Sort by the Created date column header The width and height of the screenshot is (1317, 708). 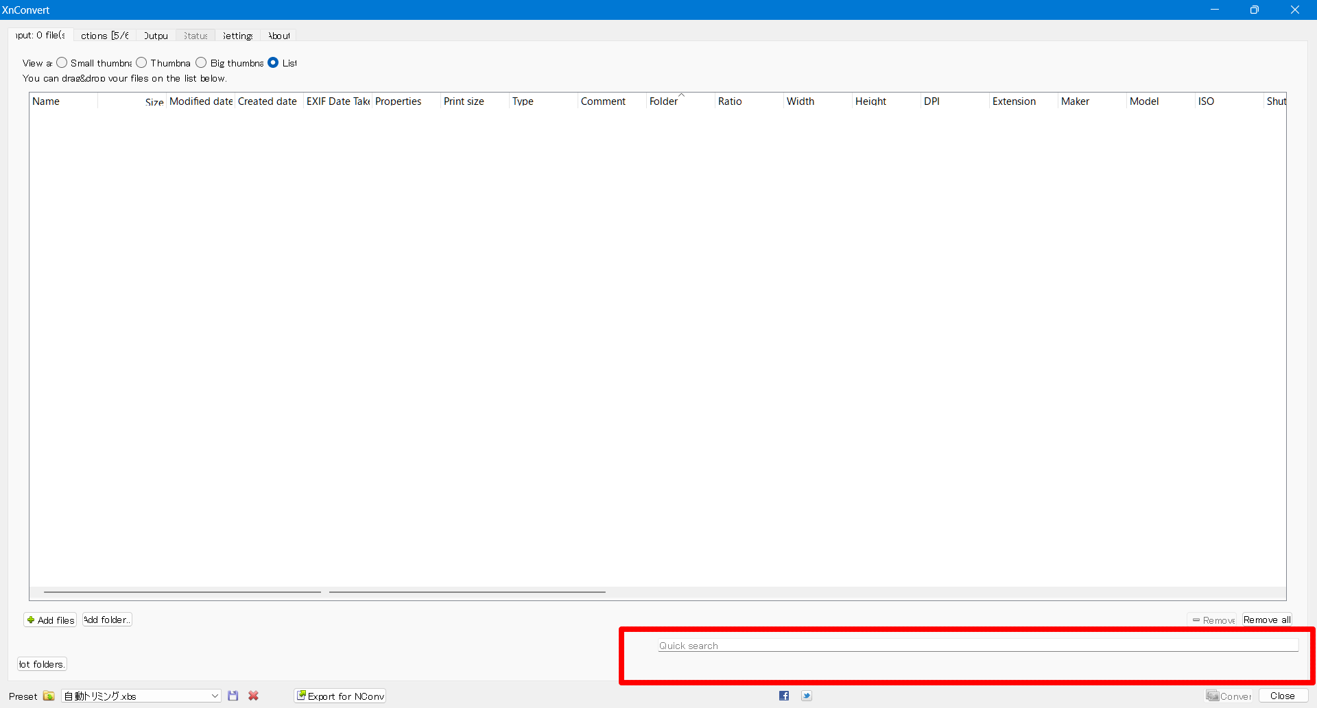tap(270, 101)
